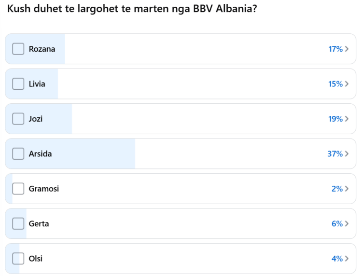Expand the arrow beside 2%
This screenshot has width=362, height=276.
point(347,189)
